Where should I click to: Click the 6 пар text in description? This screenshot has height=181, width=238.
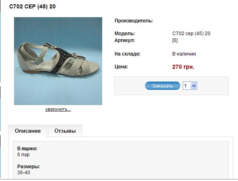(x=23, y=155)
